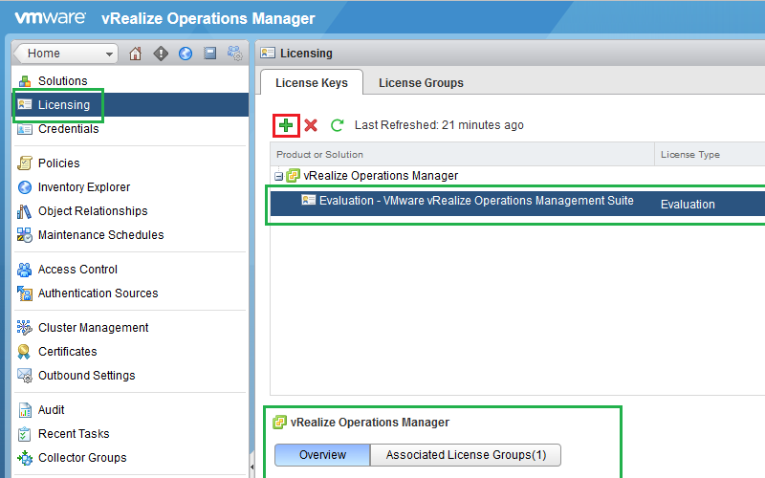Open Associated License Groups(1) view
The width and height of the screenshot is (765, 478).
click(465, 455)
